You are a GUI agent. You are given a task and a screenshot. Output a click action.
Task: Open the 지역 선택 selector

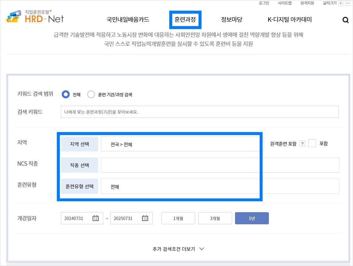tap(79, 144)
